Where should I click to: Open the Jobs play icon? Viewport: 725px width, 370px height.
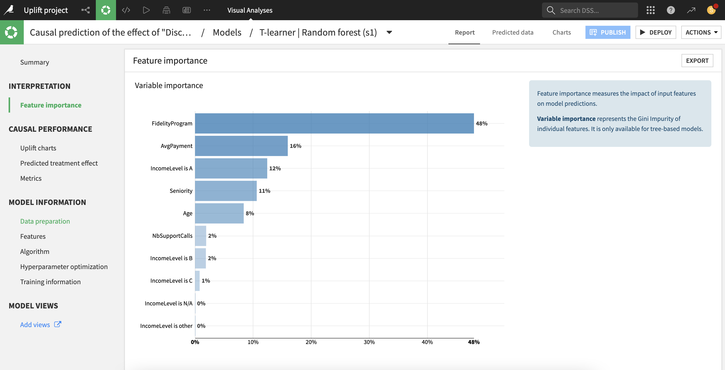(x=146, y=10)
